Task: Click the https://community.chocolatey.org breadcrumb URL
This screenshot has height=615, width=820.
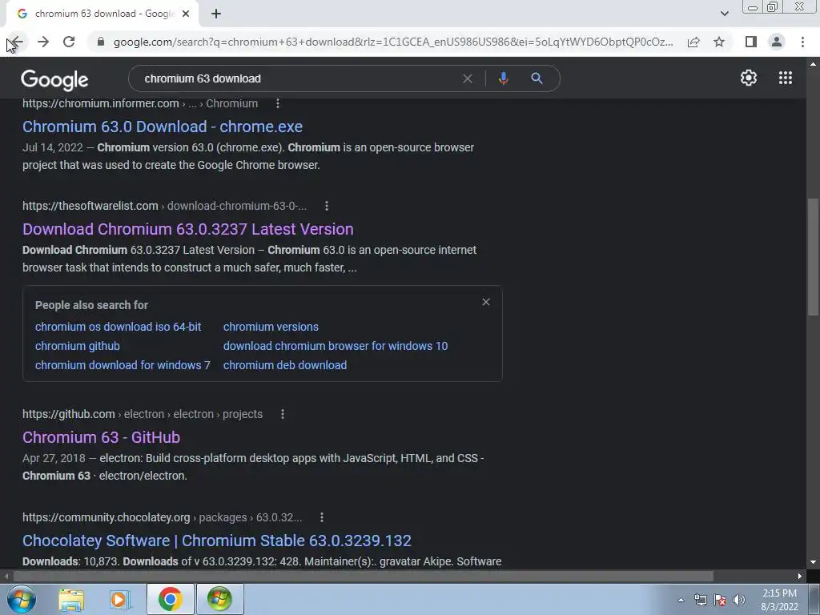Action: (163, 517)
